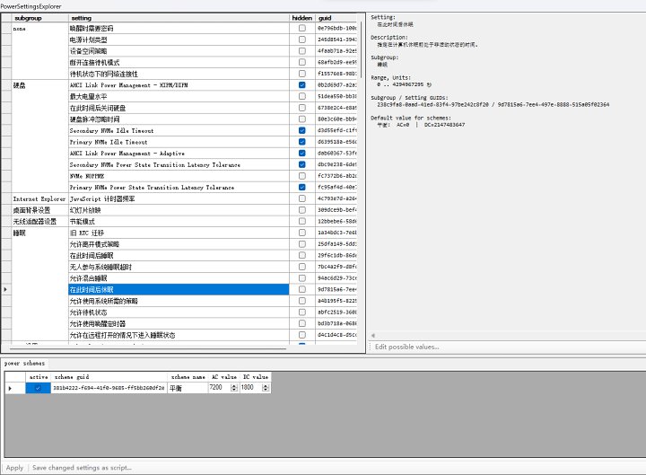The width and height of the screenshot is (646, 475).
Task: Click the settings list vertical scrollbar
Action: [362, 180]
